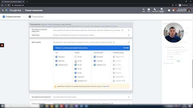Click the browser Back arrow
The width and height of the screenshot is (193, 108).
pos(2,5)
